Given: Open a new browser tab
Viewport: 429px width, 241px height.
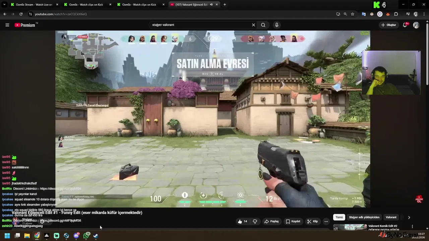Looking at the screenshot, I should coord(225,5).
